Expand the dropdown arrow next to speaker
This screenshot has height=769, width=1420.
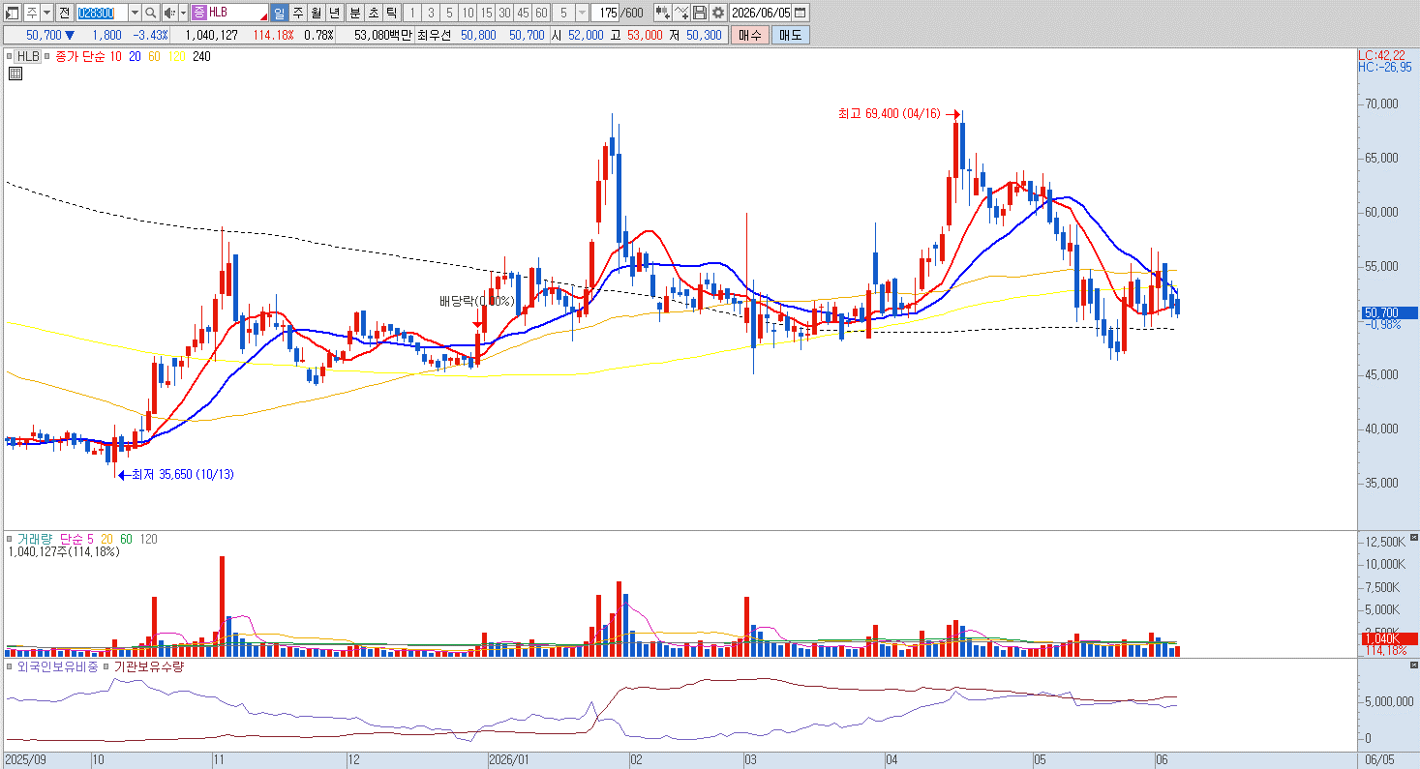pyautogui.click(x=183, y=13)
